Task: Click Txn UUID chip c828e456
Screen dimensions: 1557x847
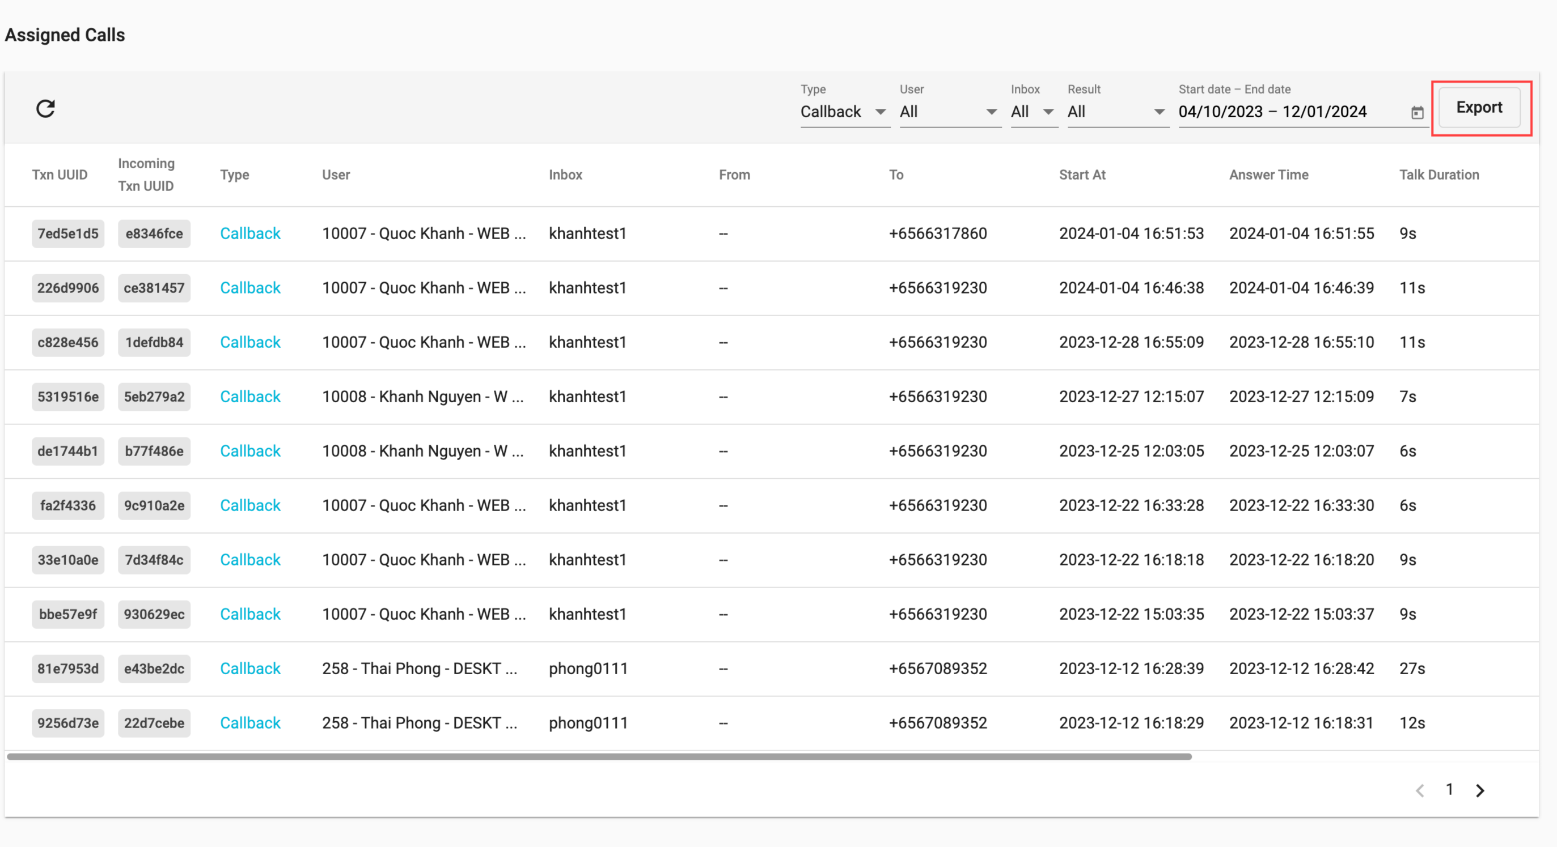Action: click(67, 343)
